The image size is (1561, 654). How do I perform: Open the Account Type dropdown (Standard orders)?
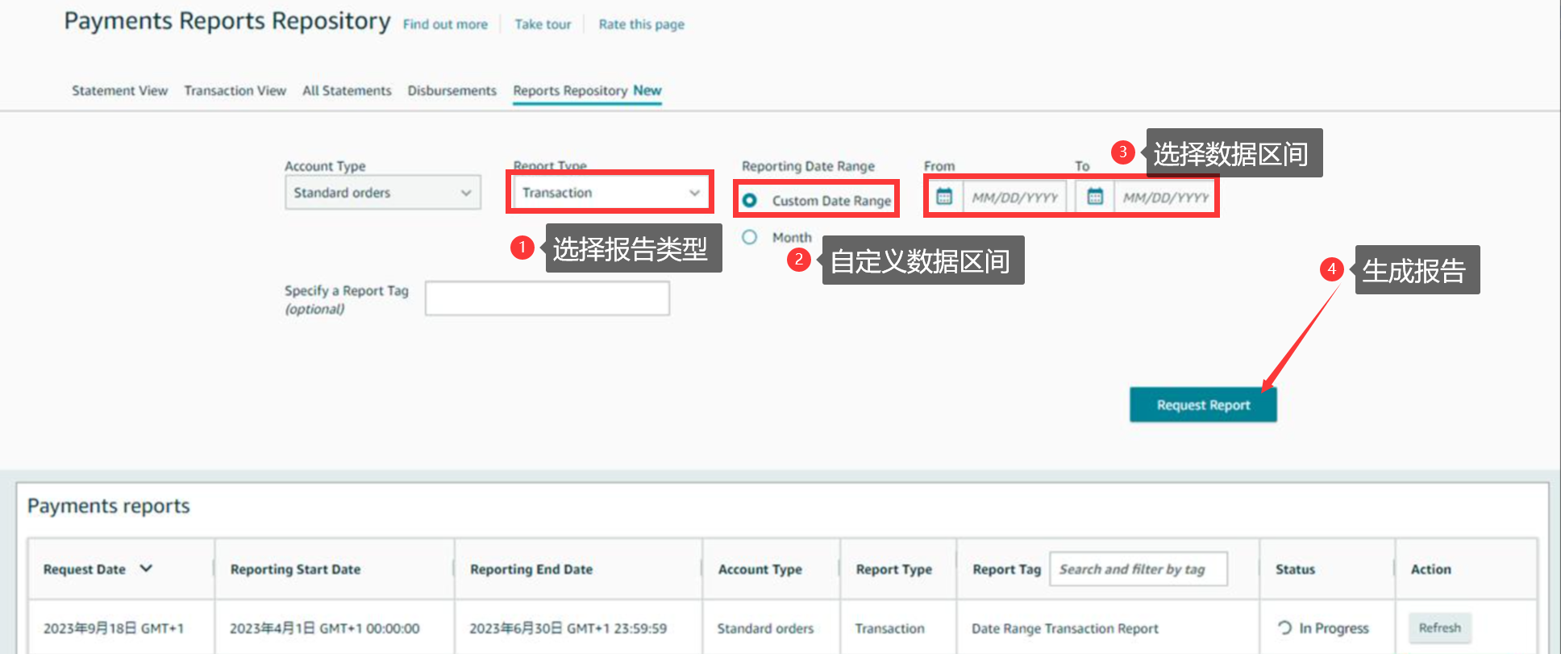383,193
